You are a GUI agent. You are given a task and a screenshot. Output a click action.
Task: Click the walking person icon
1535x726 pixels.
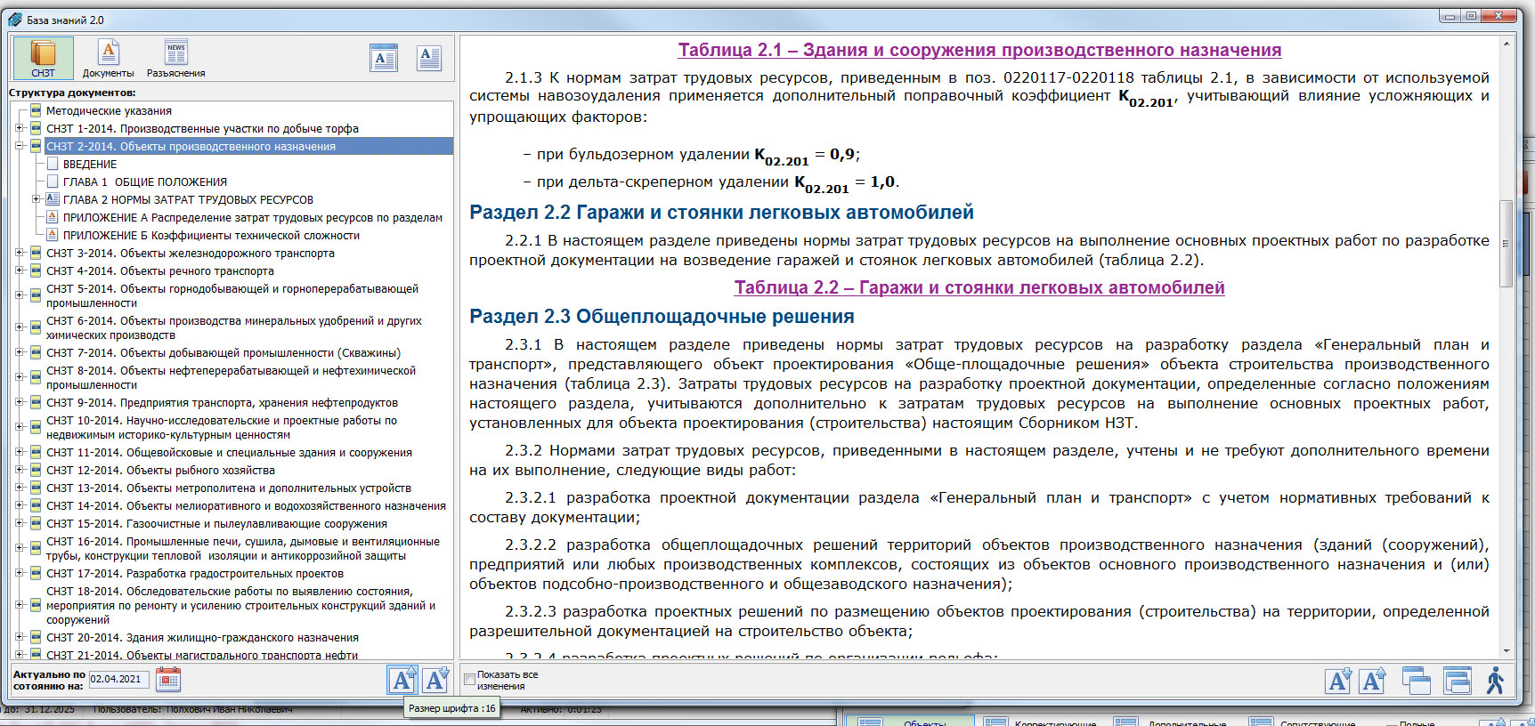click(1495, 681)
